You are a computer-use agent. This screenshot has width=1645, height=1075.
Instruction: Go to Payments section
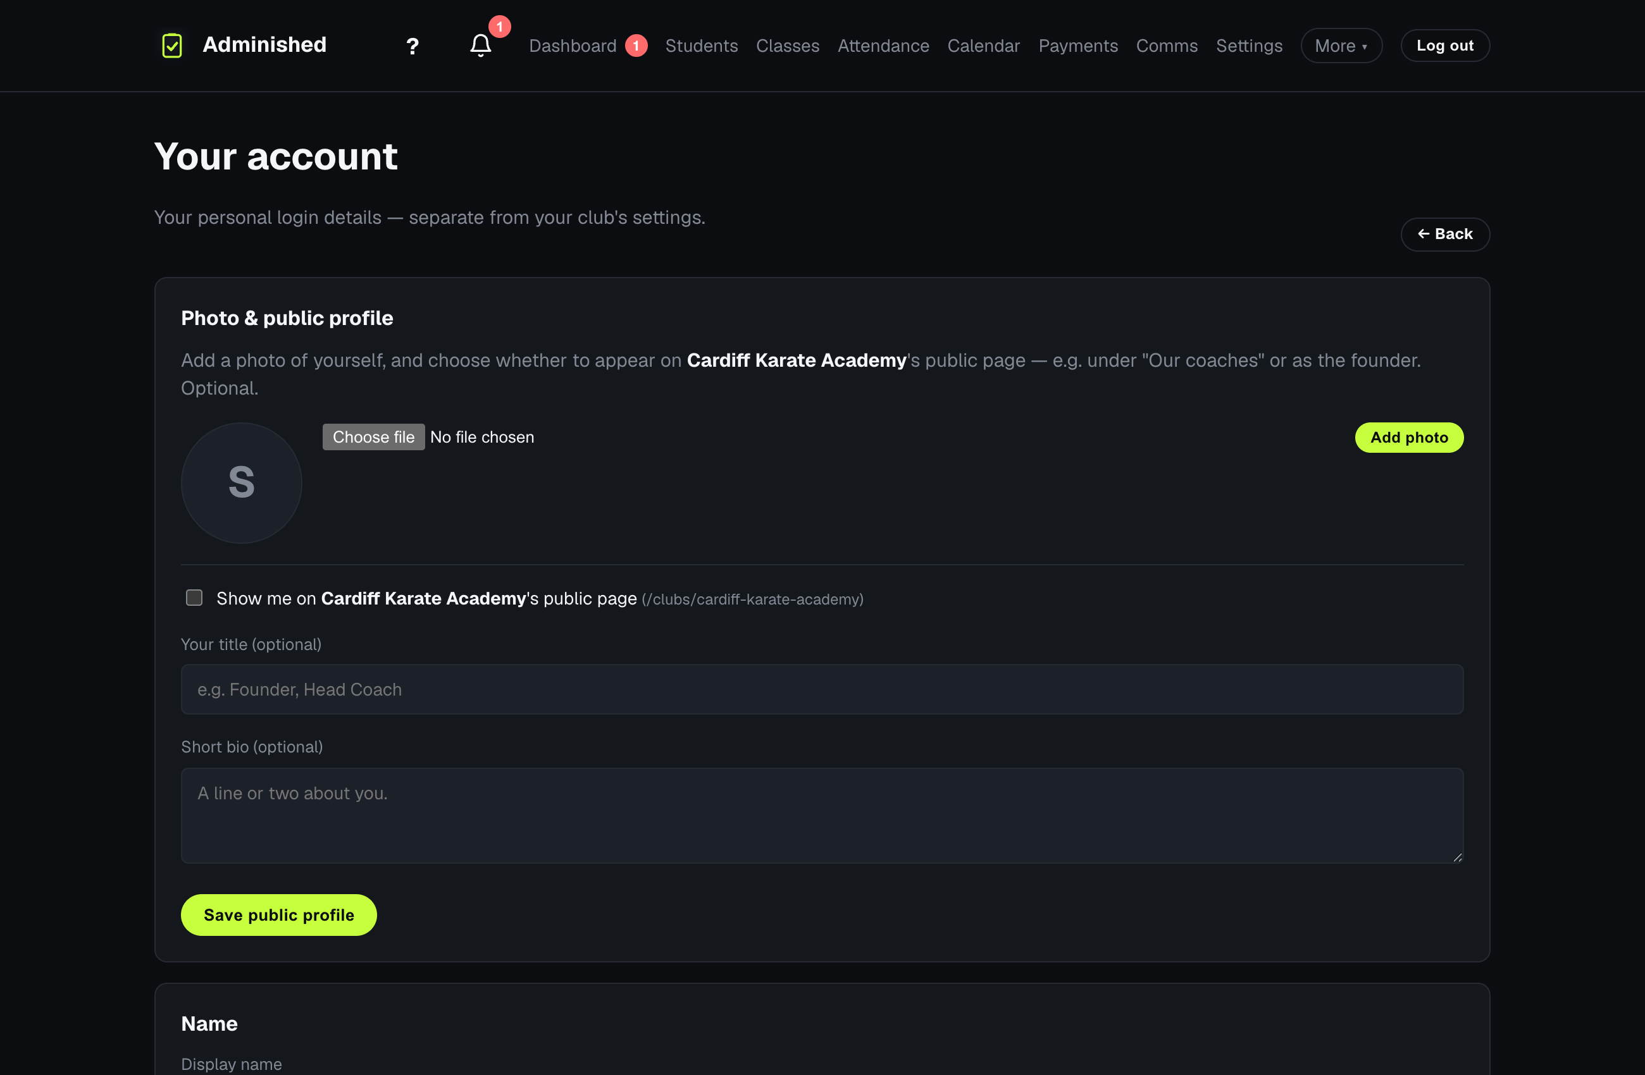pos(1077,46)
